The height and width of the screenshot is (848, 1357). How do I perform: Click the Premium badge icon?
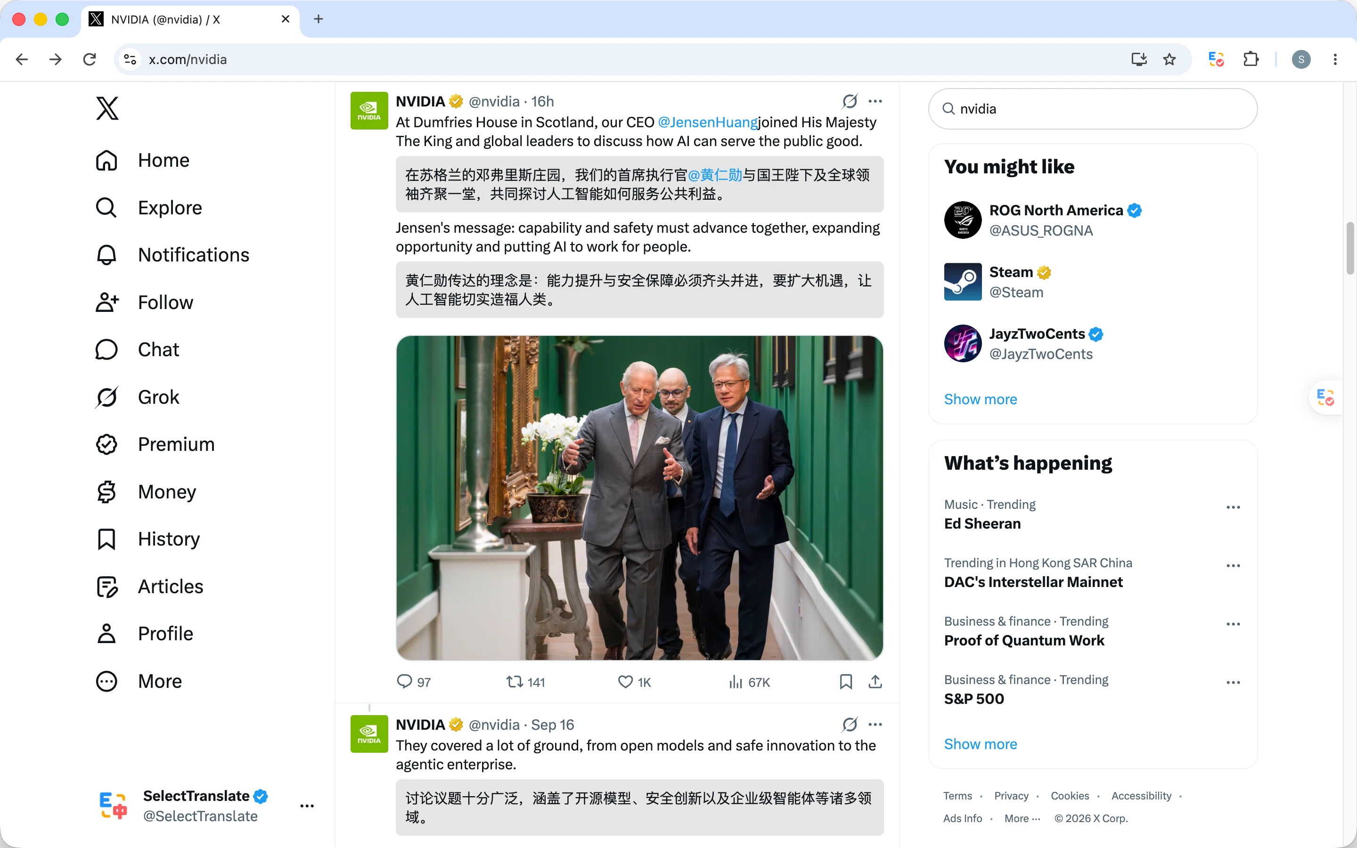[106, 444]
